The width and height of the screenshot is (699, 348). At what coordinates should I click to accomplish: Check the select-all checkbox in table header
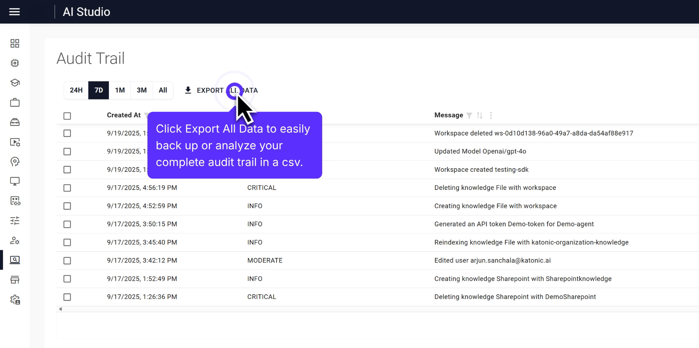coord(67,116)
